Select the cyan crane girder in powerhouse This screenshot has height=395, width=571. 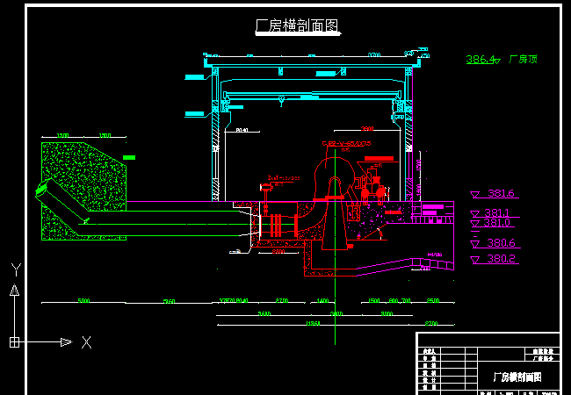pyautogui.click(x=312, y=93)
